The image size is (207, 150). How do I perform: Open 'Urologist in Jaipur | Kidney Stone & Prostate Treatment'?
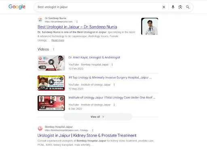pos(87,135)
